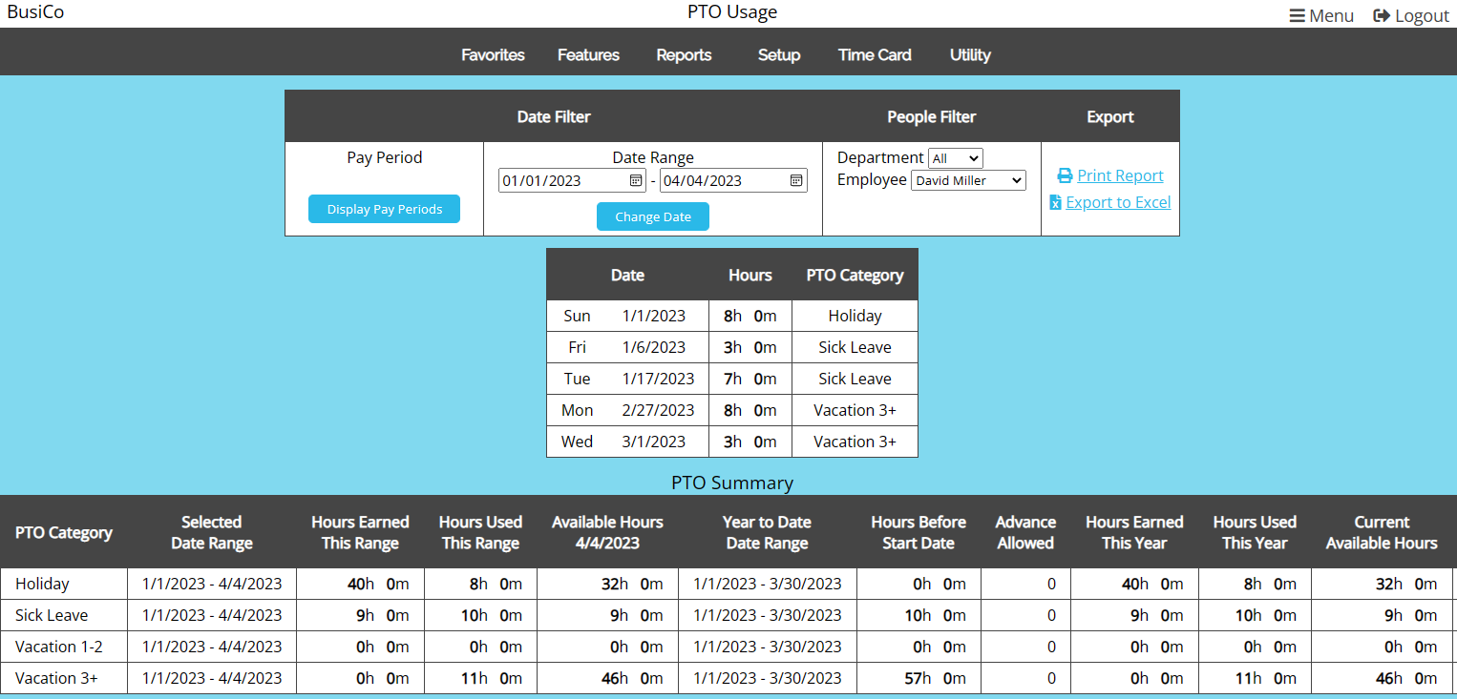Click the Available Hours 4/4/2023 header
Screen dimensions: 1457x699
pos(607,532)
